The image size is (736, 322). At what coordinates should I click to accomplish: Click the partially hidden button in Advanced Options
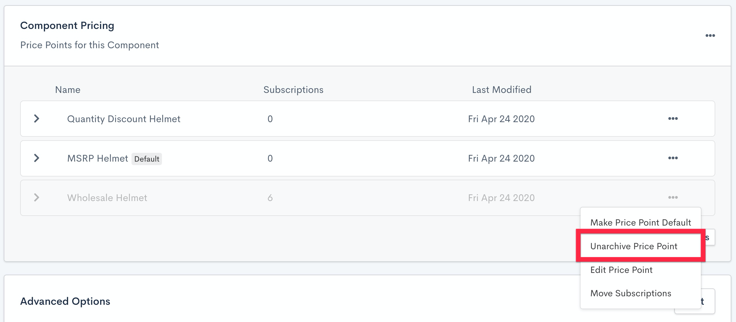point(708,301)
